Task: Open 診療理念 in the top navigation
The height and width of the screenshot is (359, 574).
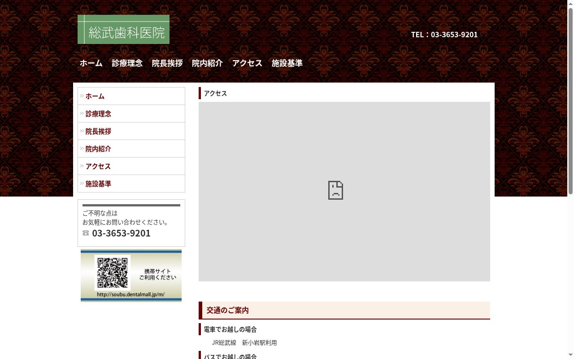Action: pos(127,63)
